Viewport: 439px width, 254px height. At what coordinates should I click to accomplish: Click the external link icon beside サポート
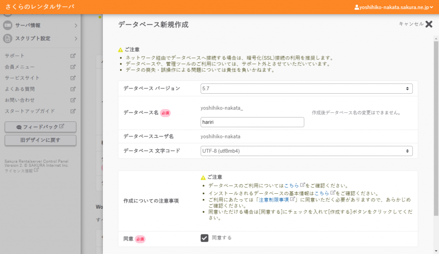pyautogui.click(x=73, y=56)
